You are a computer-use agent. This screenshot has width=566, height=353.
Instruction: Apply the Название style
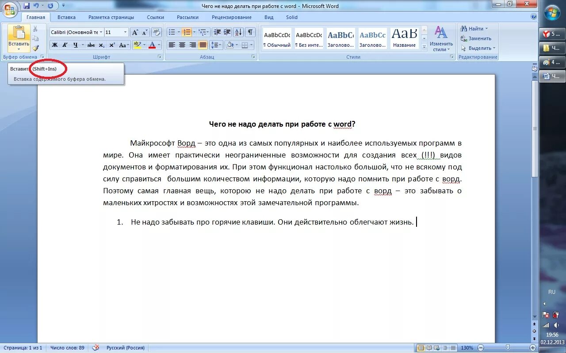(405, 38)
